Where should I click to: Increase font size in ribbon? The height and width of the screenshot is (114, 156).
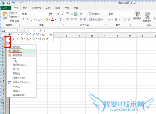click(x=59, y=14)
